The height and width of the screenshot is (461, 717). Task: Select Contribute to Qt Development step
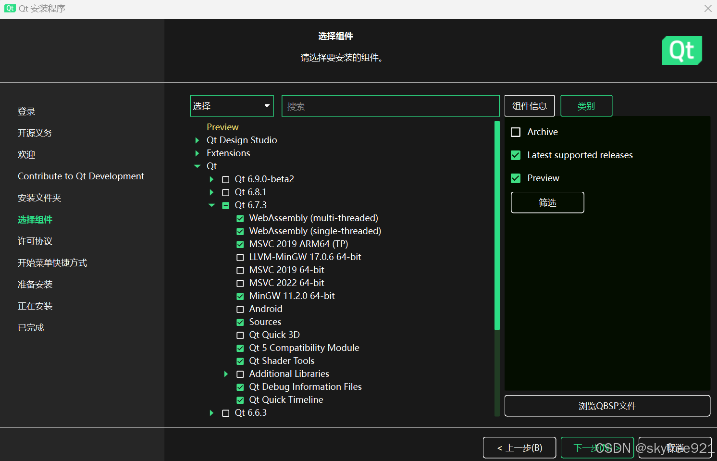[81, 176]
